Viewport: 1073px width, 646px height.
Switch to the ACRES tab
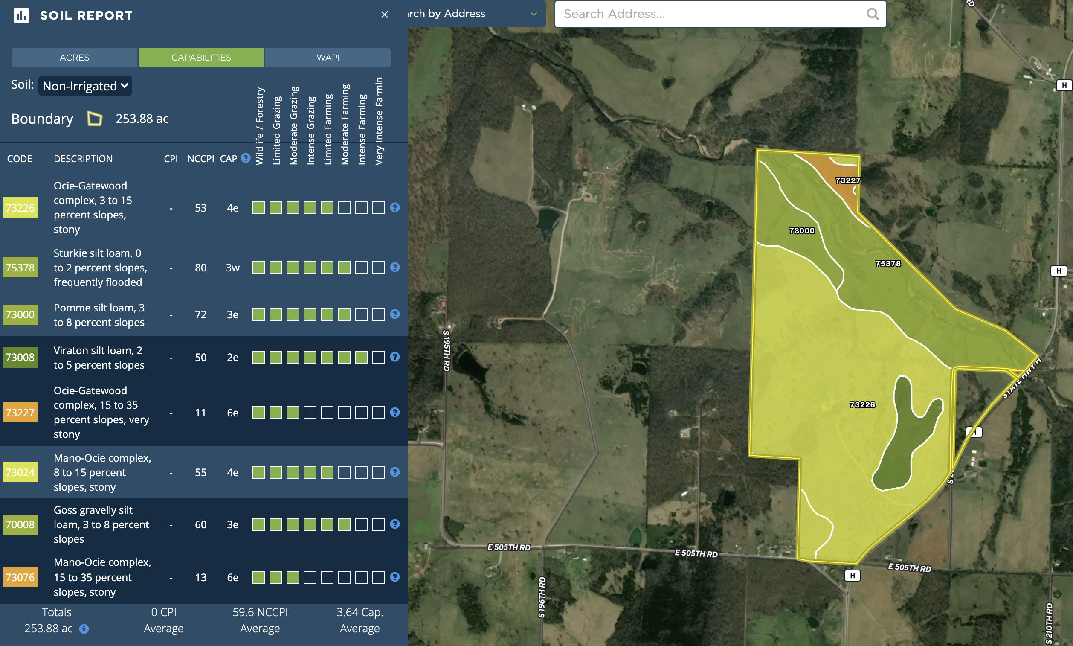pyautogui.click(x=74, y=58)
